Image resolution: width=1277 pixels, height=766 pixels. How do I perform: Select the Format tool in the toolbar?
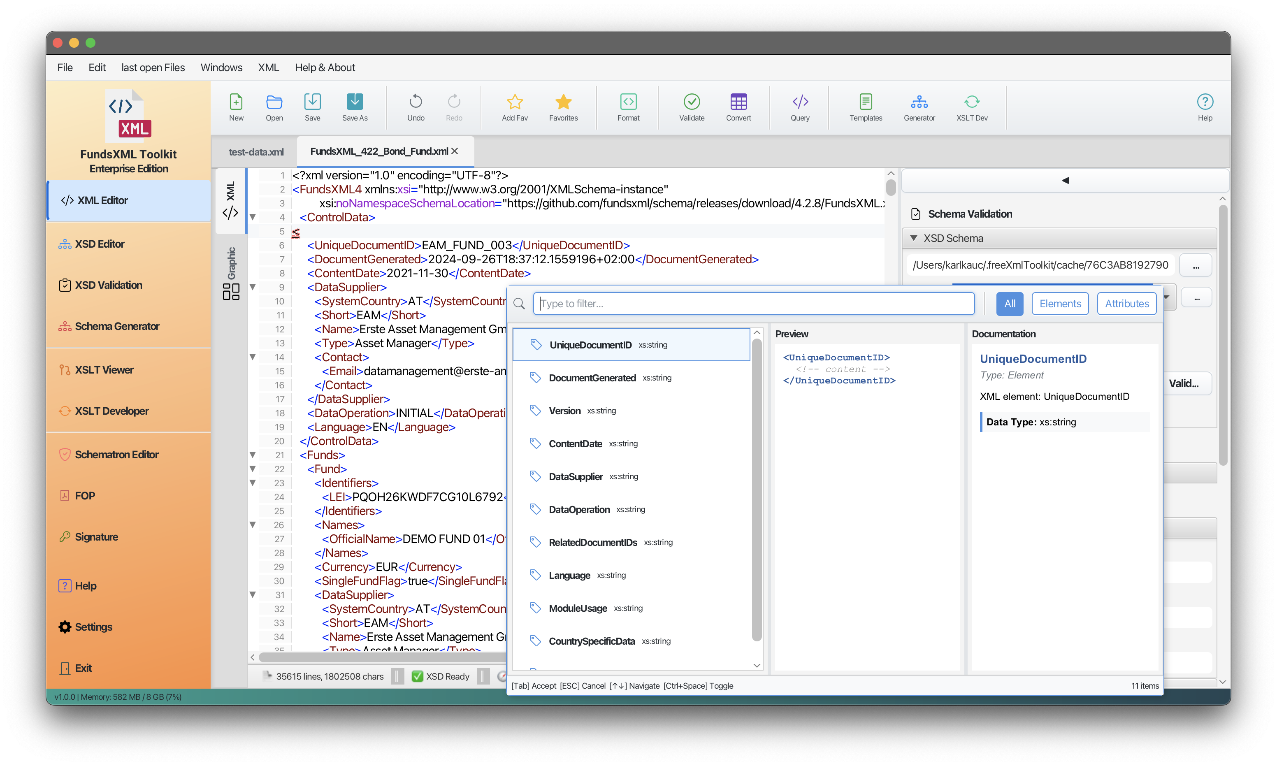tap(628, 107)
